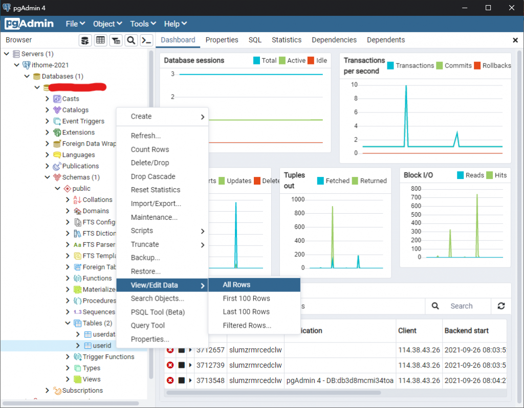Click the activity Search input field
The width and height of the screenshot is (524, 408).
468,306
